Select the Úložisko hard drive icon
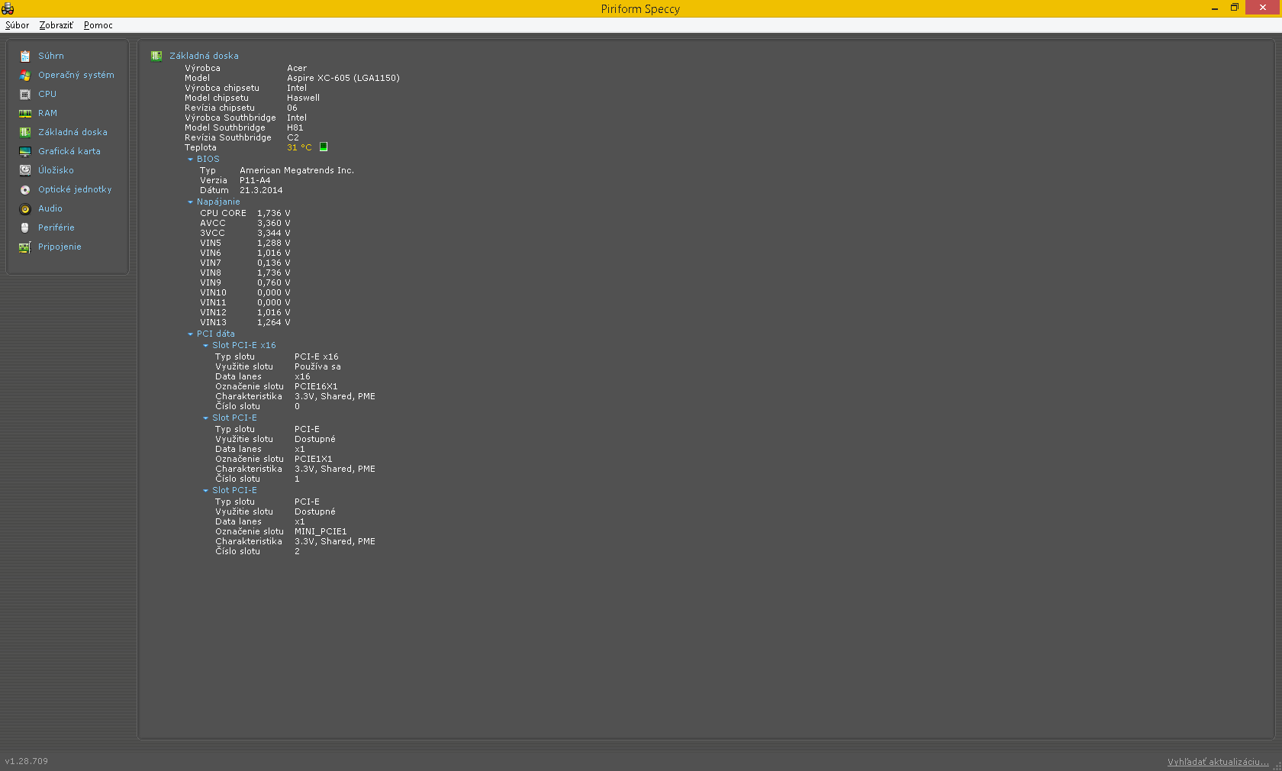 pos(25,170)
